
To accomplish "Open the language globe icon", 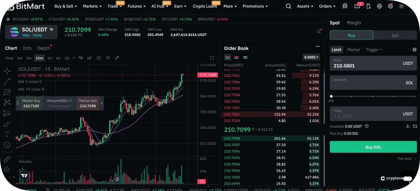I will click(x=379, y=6).
